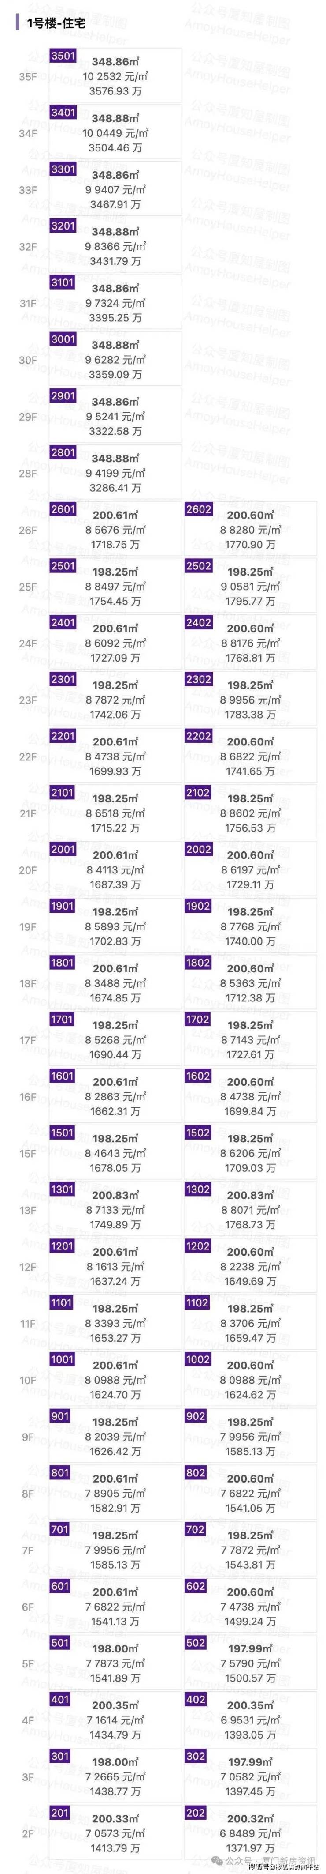Click the purple 1802 unit badge
Viewport: 326px width, 1874px height.
coord(197,963)
